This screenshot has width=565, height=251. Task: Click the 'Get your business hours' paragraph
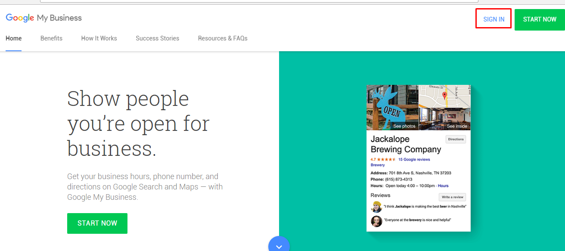tap(145, 187)
